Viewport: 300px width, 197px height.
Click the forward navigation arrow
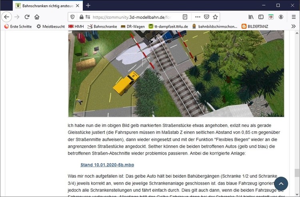pos(17,17)
